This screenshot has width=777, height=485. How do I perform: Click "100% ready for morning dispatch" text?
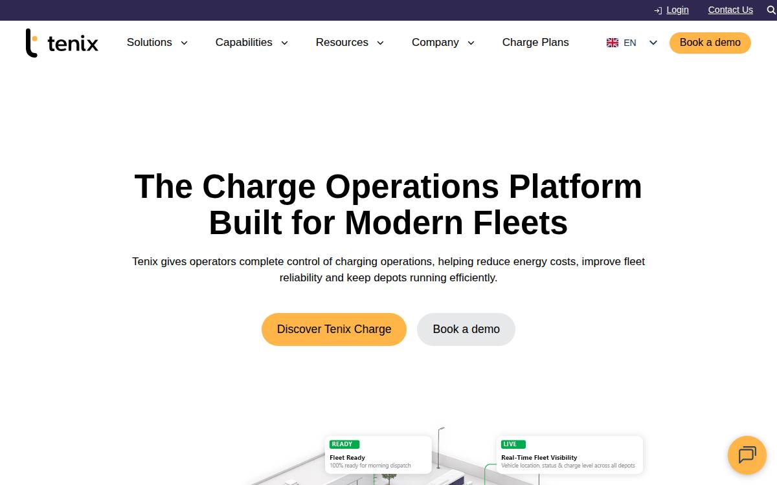[370, 466]
